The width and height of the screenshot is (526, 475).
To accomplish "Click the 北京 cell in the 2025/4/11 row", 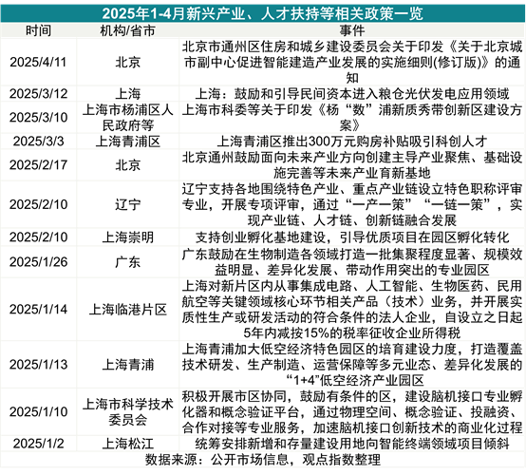I will coord(127,62).
